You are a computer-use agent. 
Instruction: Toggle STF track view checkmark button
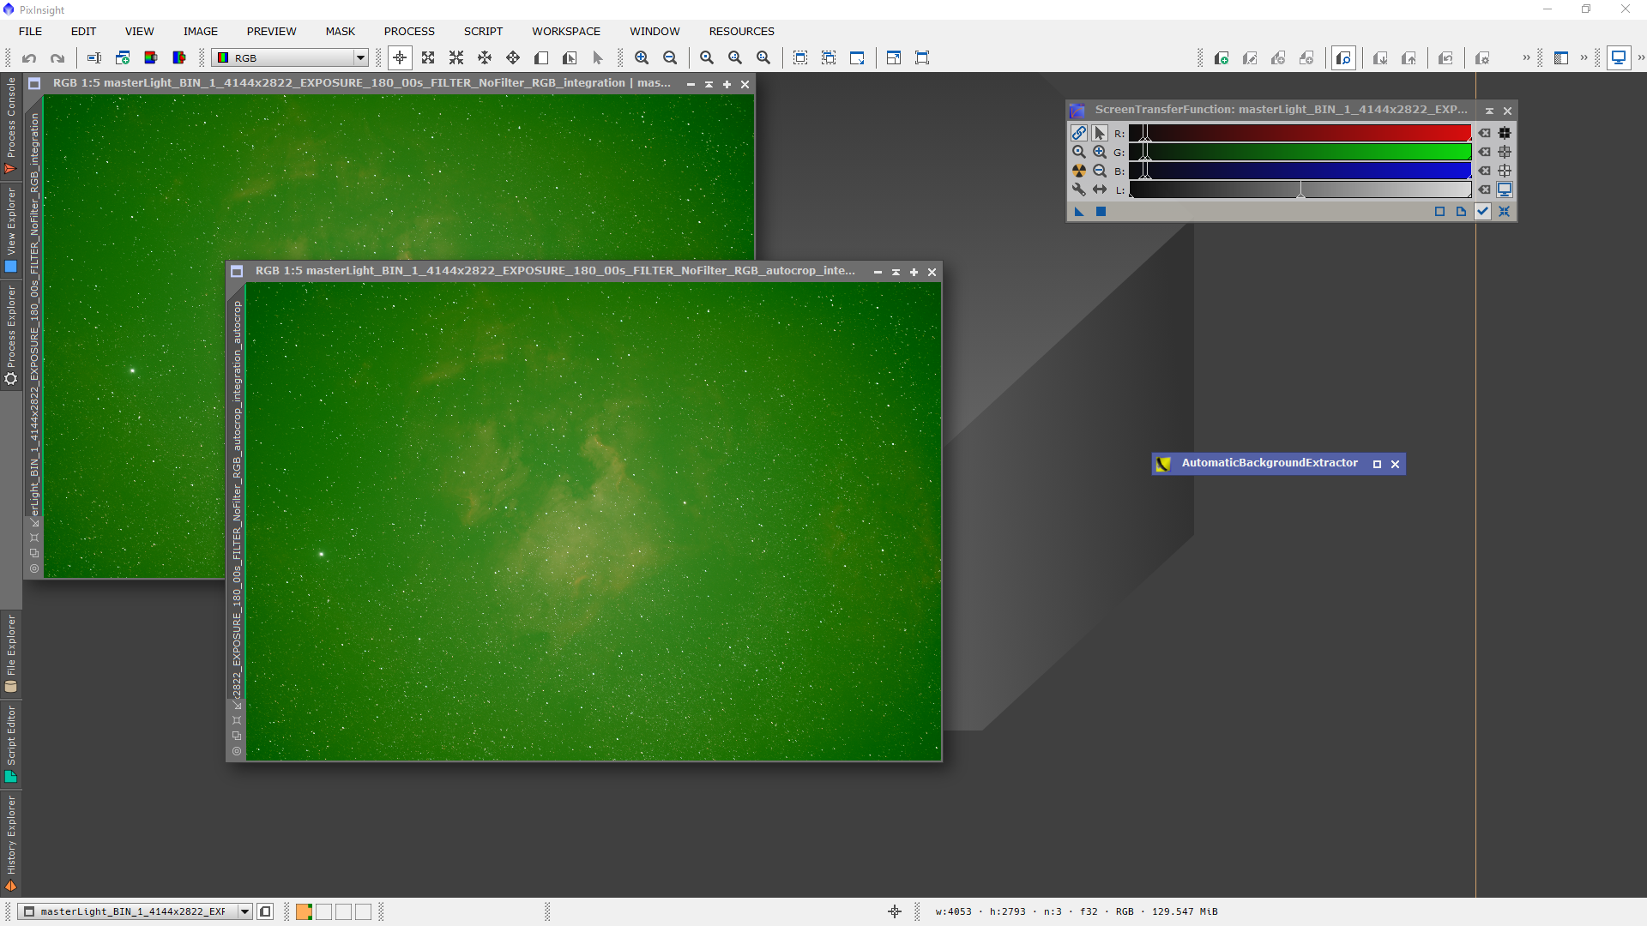1482,212
